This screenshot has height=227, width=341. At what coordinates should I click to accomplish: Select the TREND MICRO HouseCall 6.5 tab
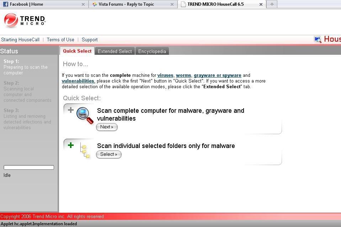tap(222, 4)
